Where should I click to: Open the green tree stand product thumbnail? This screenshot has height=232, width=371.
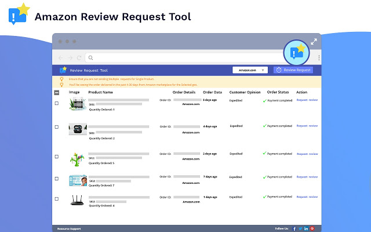pos(77,159)
